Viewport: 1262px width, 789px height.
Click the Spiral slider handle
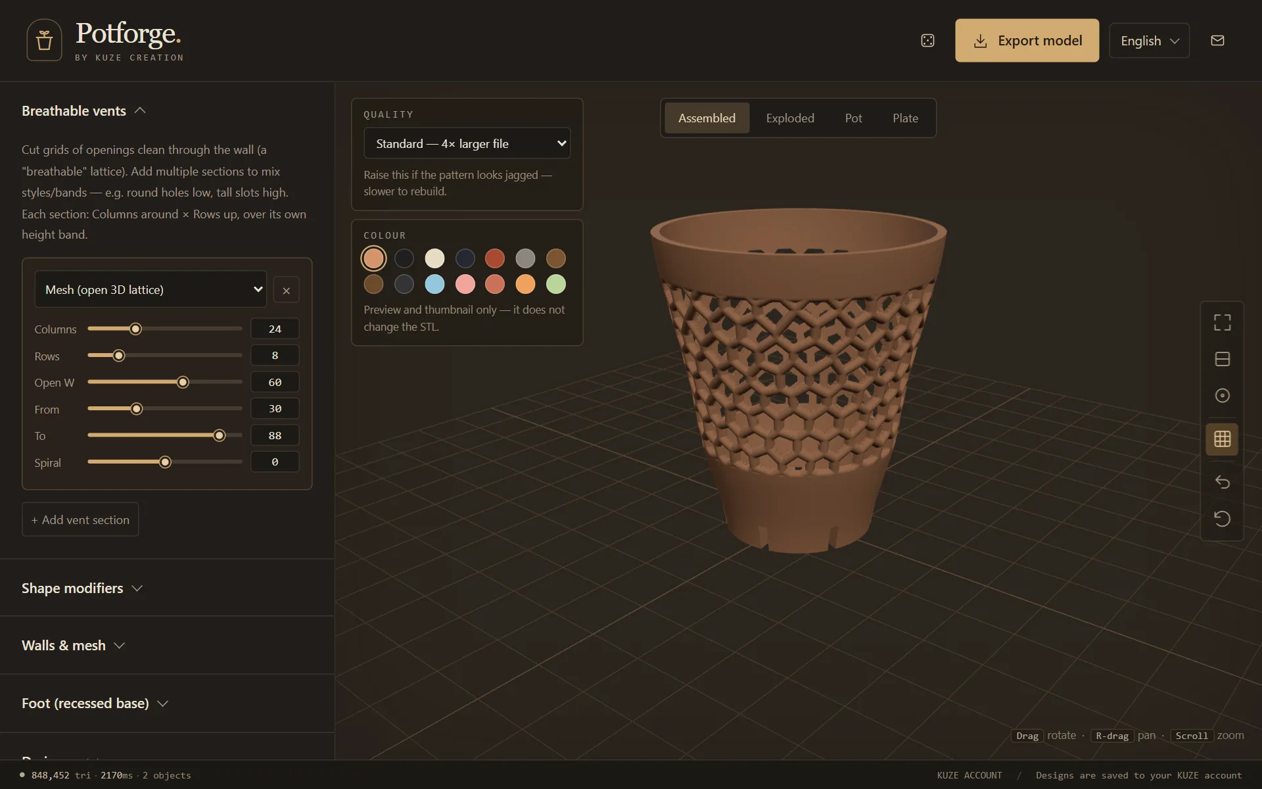click(x=165, y=462)
